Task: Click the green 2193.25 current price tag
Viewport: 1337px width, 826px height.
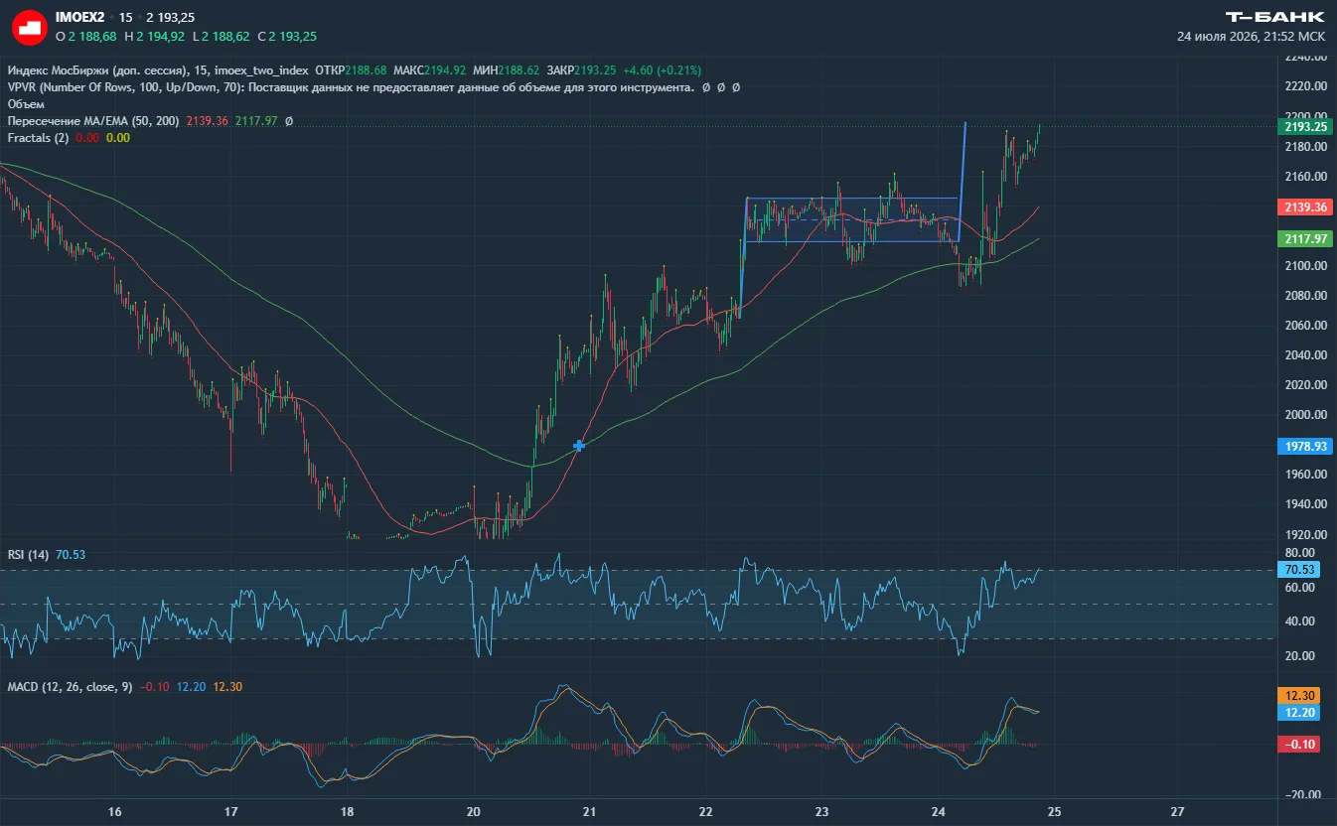Action: click(x=1302, y=127)
